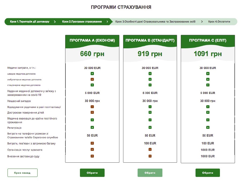The image size is (243, 182).
Task: Click 1000 EUR court bail value in Program C
Action: [x=208, y=156]
